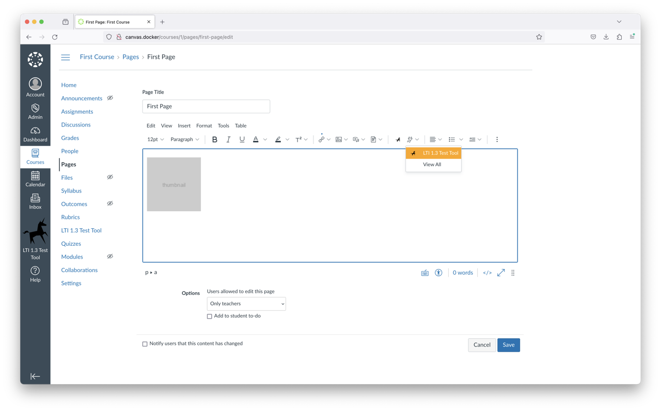Select LTI 1.3 Test Tool from the popup
This screenshot has width=661, height=411.
[x=433, y=153]
